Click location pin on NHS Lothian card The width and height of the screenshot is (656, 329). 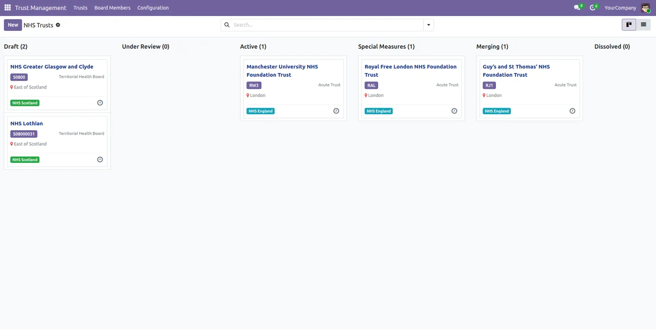click(x=12, y=144)
